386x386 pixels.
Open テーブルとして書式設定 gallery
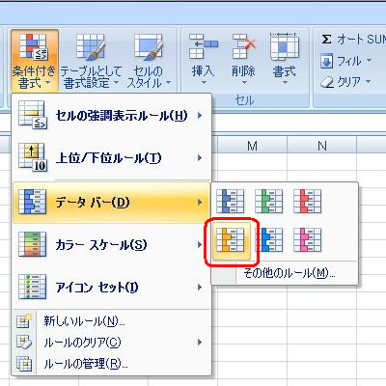tap(91, 61)
